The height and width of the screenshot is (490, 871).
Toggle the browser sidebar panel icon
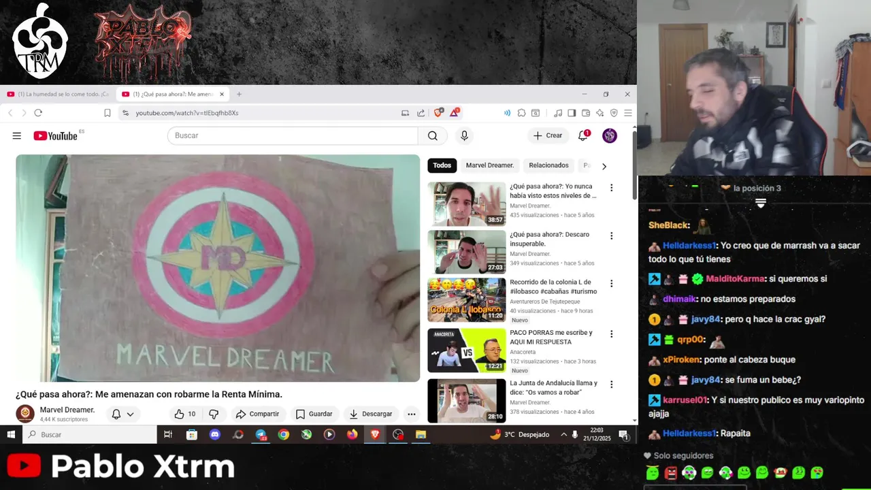[x=572, y=113]
